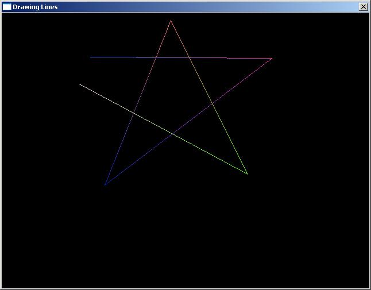
Task: Click the window icon in the title bar
Action: click(x=7, y=7)
